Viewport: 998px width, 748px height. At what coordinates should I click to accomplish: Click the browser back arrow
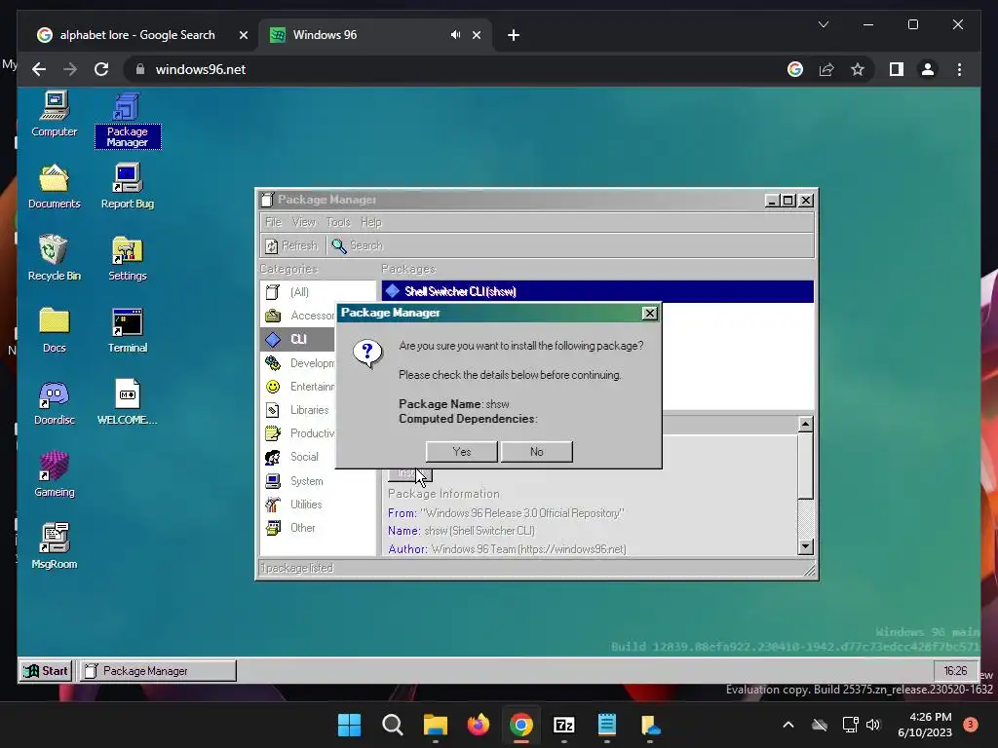click(x=39, y=69)
